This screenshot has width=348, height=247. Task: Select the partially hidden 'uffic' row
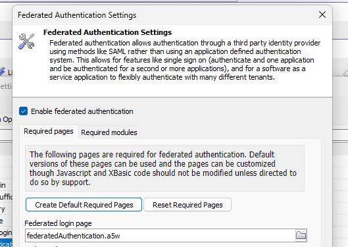click(x=6, y=197)
